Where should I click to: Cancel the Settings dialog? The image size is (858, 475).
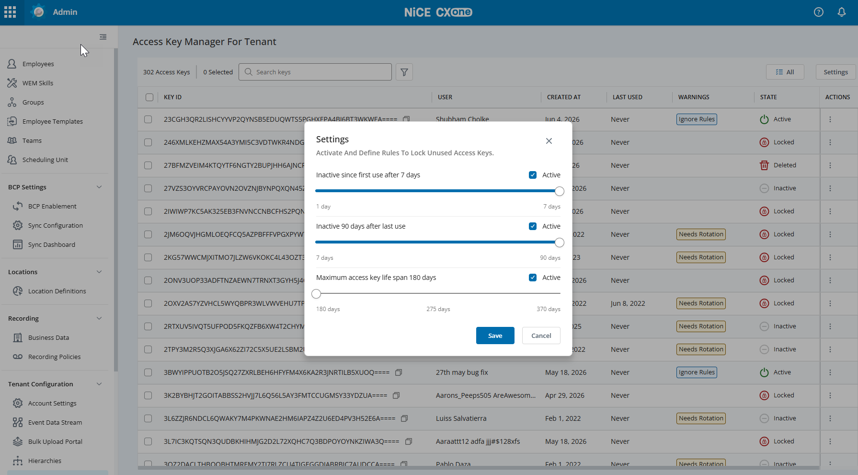click(x=541, y=336)
